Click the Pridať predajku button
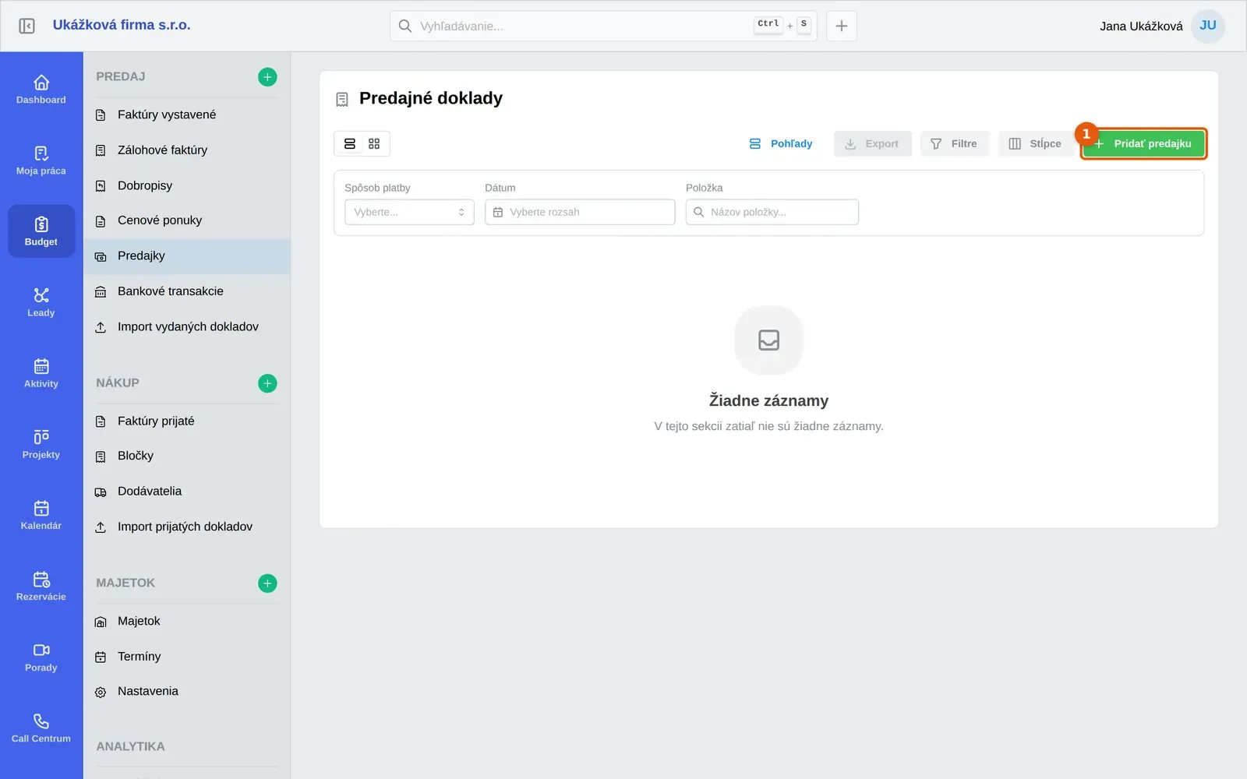The image size is (1247, 779). pos(1143,144)
